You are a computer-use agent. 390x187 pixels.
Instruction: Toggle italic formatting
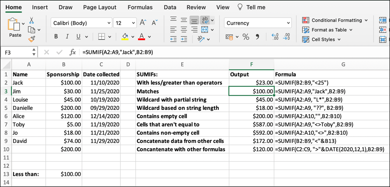click(x=67, y=37)
